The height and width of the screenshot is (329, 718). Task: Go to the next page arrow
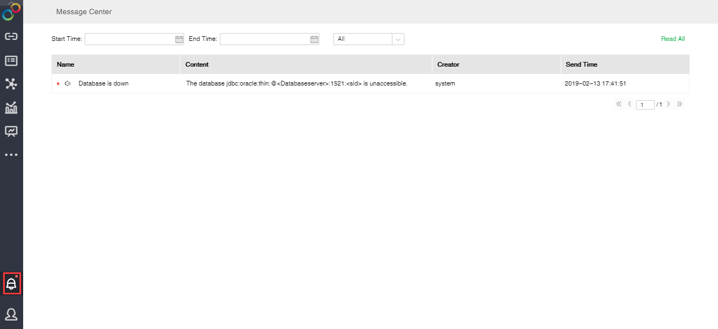(x=669, y=104)
